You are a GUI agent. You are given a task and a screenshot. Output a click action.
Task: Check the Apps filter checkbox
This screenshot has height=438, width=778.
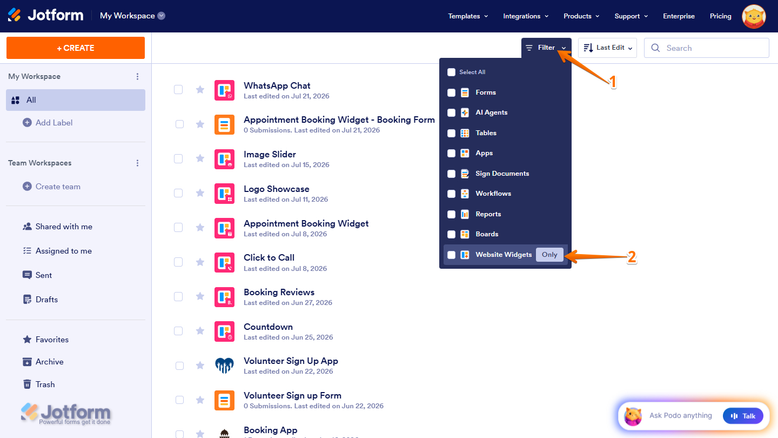pyautogui.click(x=451, y=153)
